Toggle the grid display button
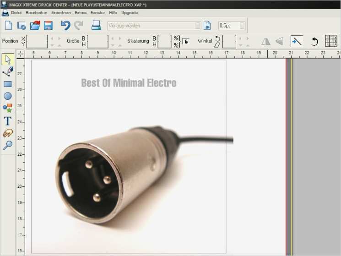The height and width of the screenshot is (256, 341). tap(331, 41)
